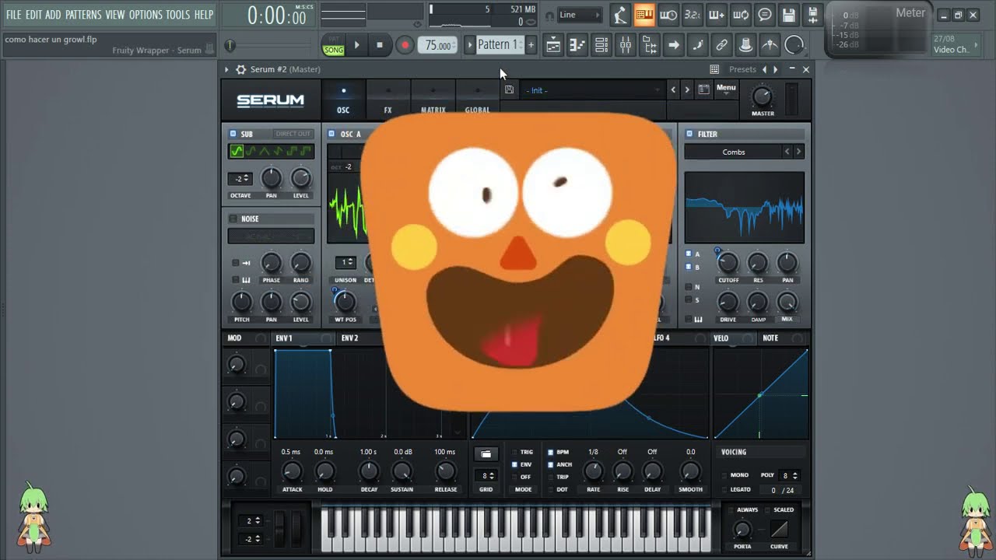
Task: Toggle LFO BPM sync checkbox
Action: (x=551, y=452)
